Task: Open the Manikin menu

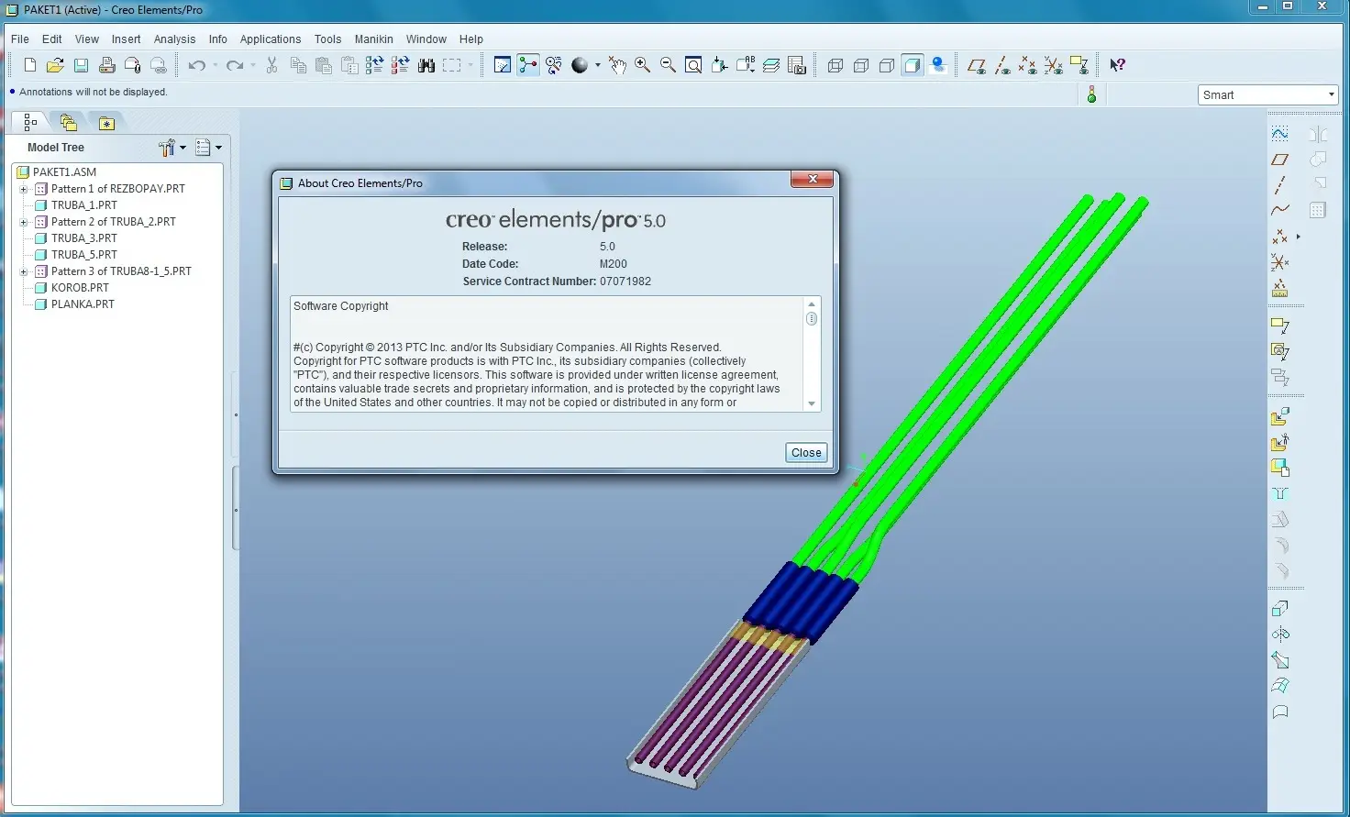Action: point(374,39)
